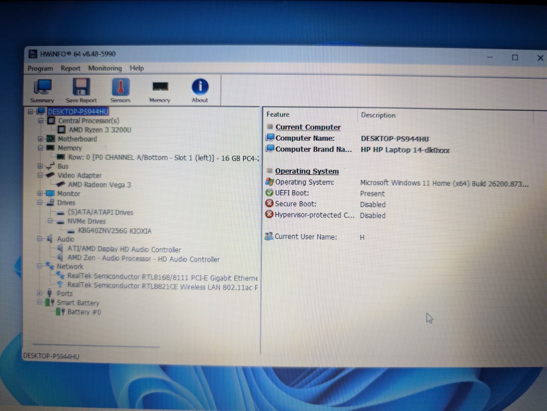Click the AMD Ryzen 3 3200U chip icon
The height and width of the screenshot is (411, 547).
pos(62,130)
